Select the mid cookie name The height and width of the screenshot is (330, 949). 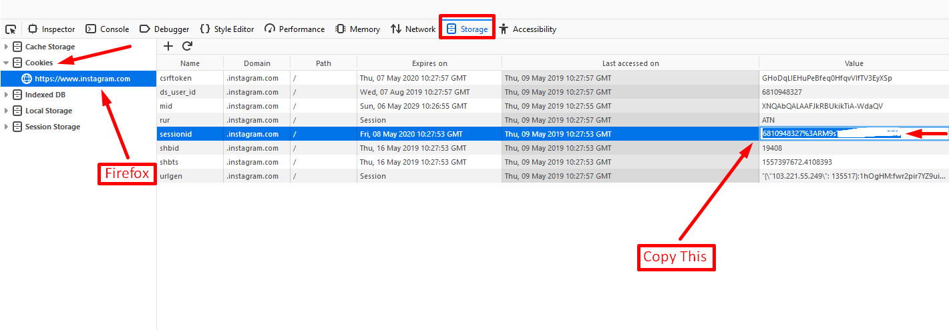166,106
